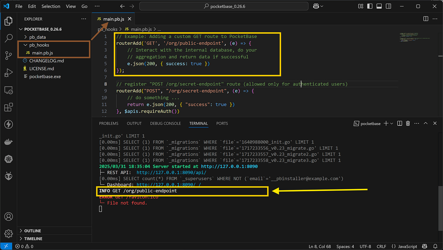Image resolution: width=443 pixels, height=250 pixels.
Task: Open the Thunder Client lightning icon
Action: tap(9, 124)
